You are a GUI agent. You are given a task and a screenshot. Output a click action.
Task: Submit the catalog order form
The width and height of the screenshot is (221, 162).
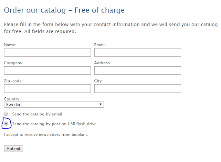tap(13, 149)
